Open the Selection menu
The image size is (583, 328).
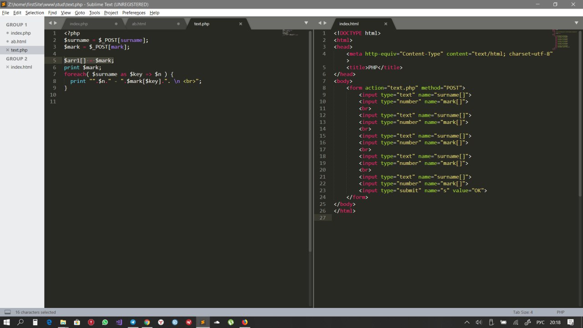coord(35,13)
